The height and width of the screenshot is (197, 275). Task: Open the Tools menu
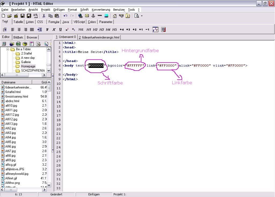tap(131, 10)
